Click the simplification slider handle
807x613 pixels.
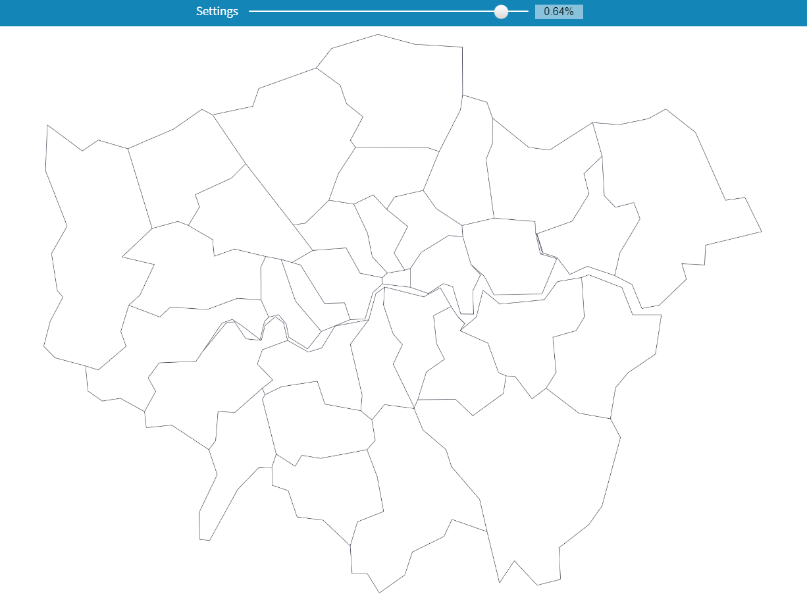click(x=501, y=11)
